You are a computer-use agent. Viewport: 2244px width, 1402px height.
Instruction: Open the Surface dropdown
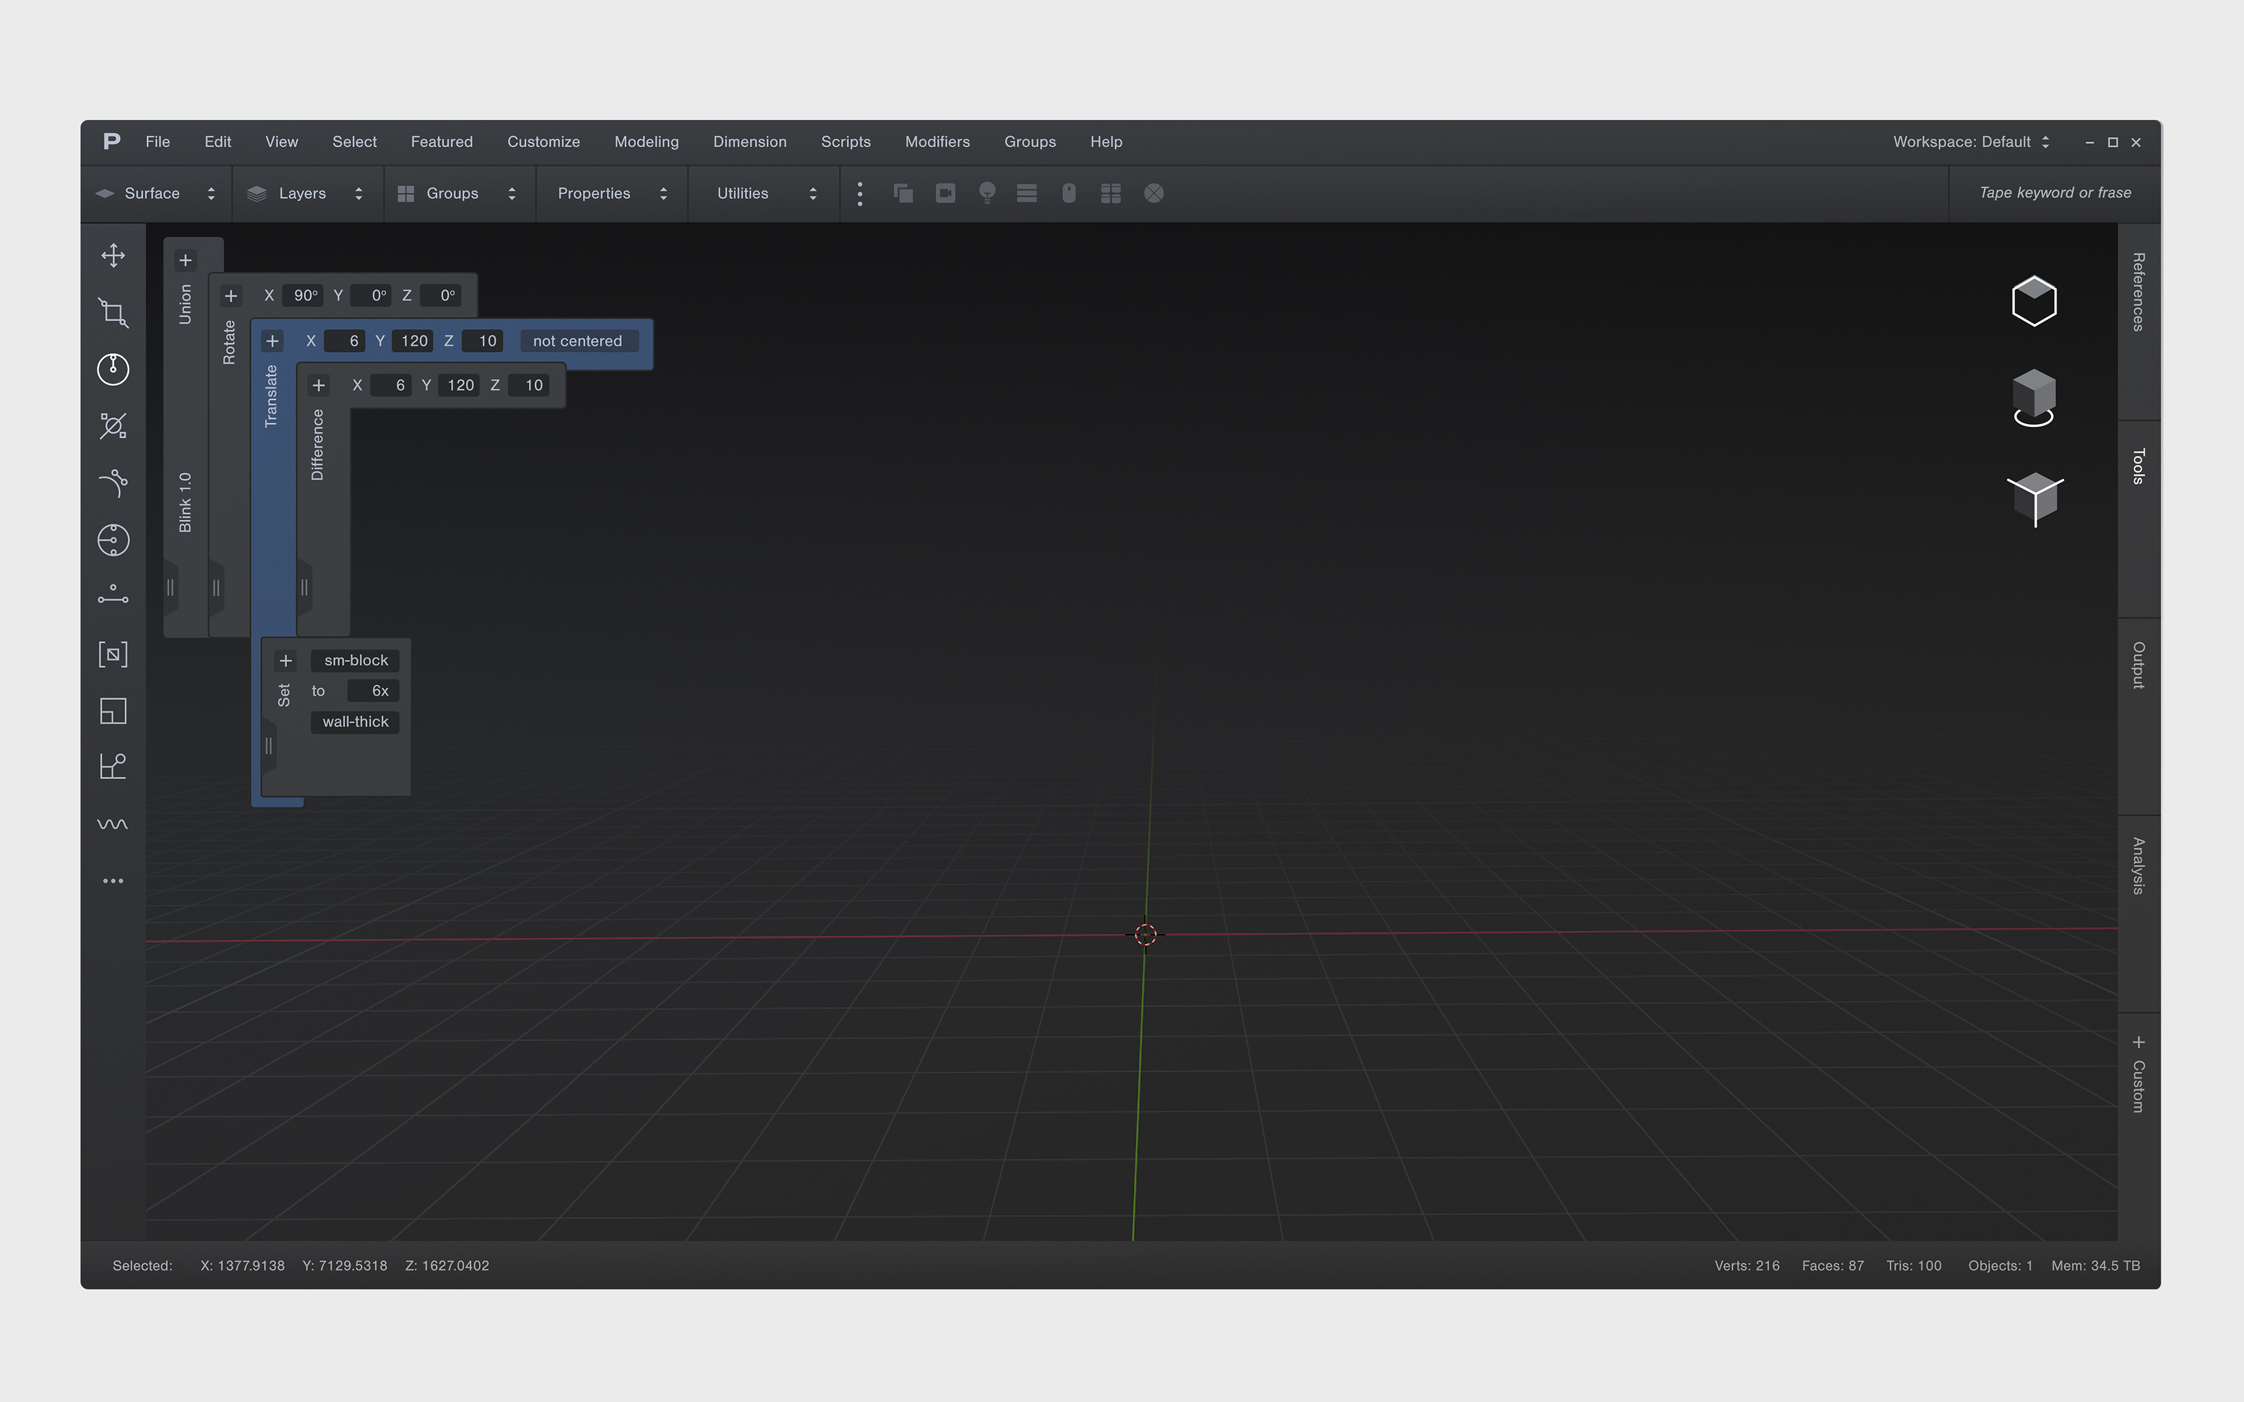click(x=156, y=193)
